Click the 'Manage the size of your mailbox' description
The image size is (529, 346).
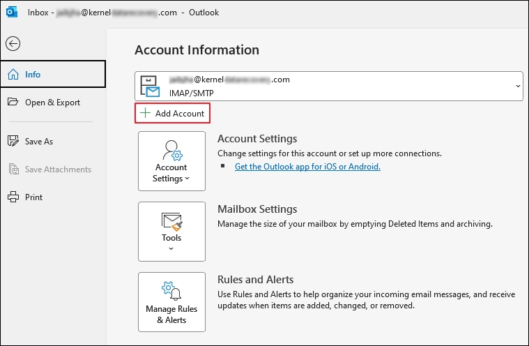click(355, 224)
